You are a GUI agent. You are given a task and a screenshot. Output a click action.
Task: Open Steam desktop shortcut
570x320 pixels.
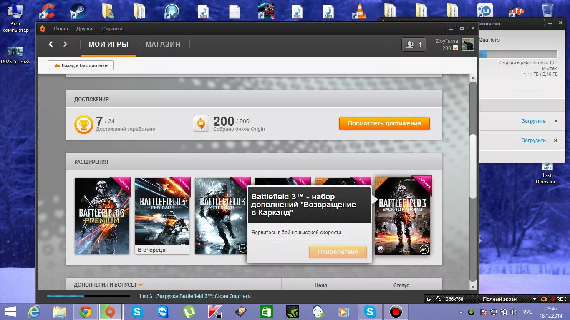[x=78, y=11]
